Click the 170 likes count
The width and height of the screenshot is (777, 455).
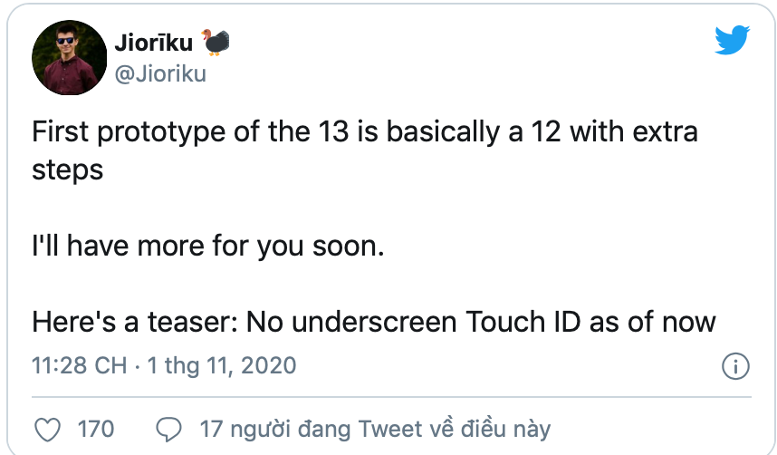pos(96,428)
